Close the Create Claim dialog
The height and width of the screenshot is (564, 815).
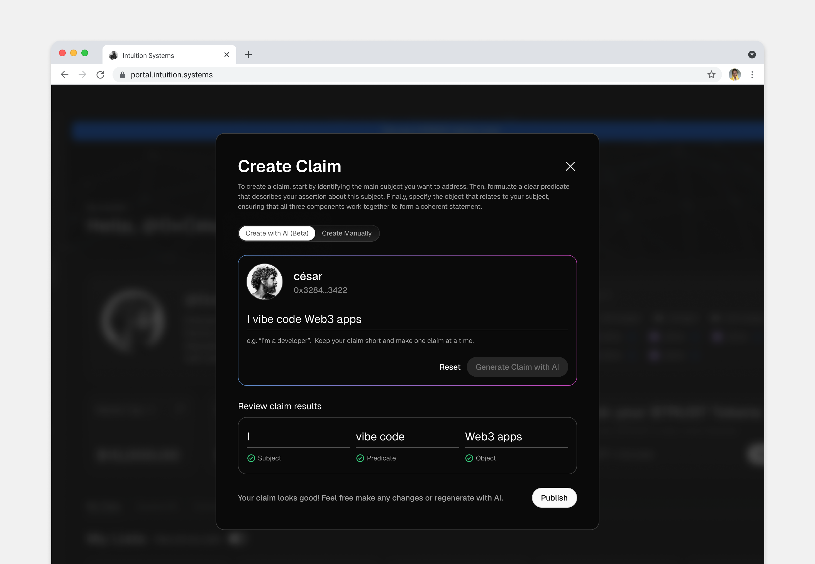click(x=570, y=166)
